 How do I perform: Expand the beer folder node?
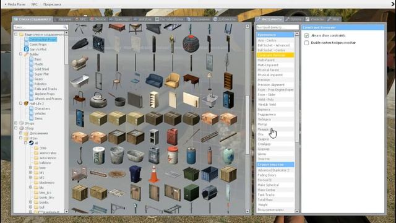30,168
